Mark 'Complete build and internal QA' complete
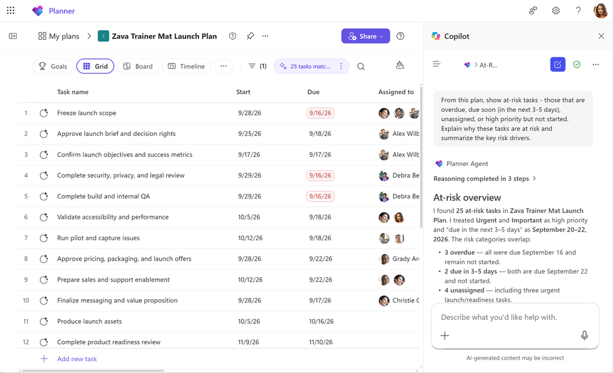 pyautogui.click(x=44, y=197)
